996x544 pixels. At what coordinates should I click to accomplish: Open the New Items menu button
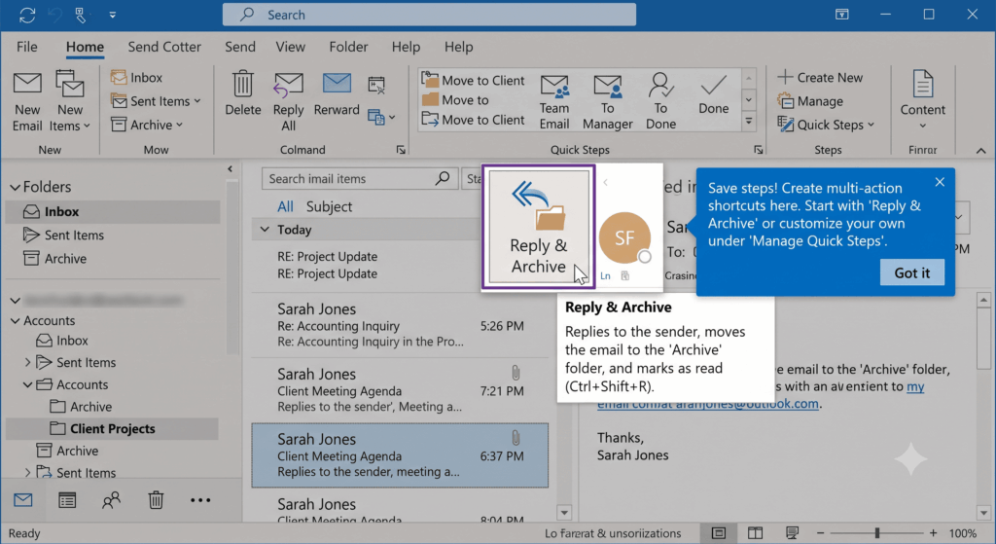coord(69,101)
